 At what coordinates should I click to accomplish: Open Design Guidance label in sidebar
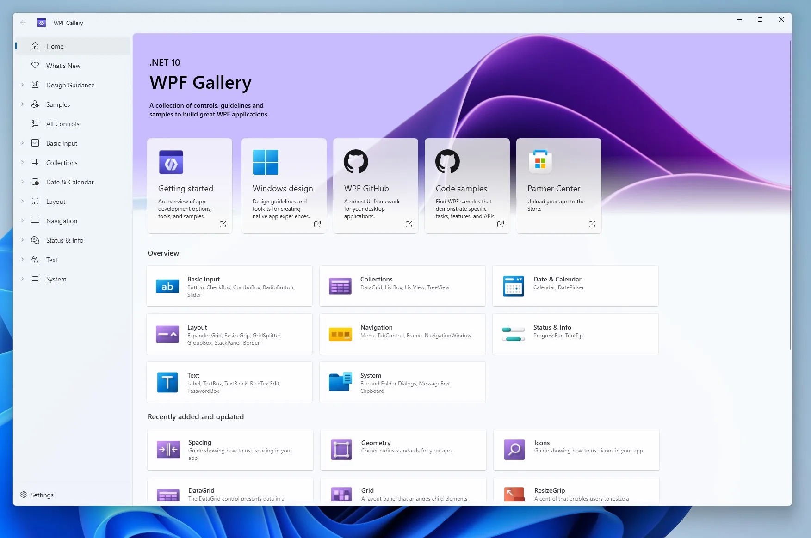[70, 85]
